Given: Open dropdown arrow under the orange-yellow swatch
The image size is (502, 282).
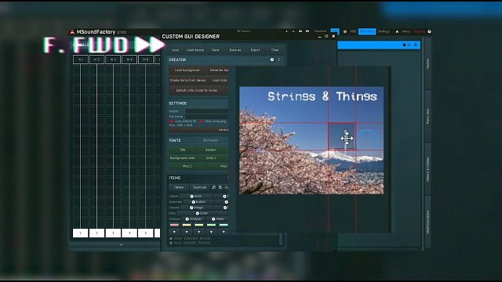Looking at the screenshot, I should pos(187,232).
